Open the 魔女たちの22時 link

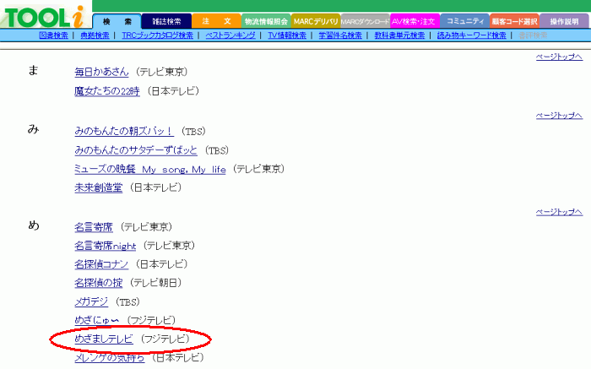point(107,91)
